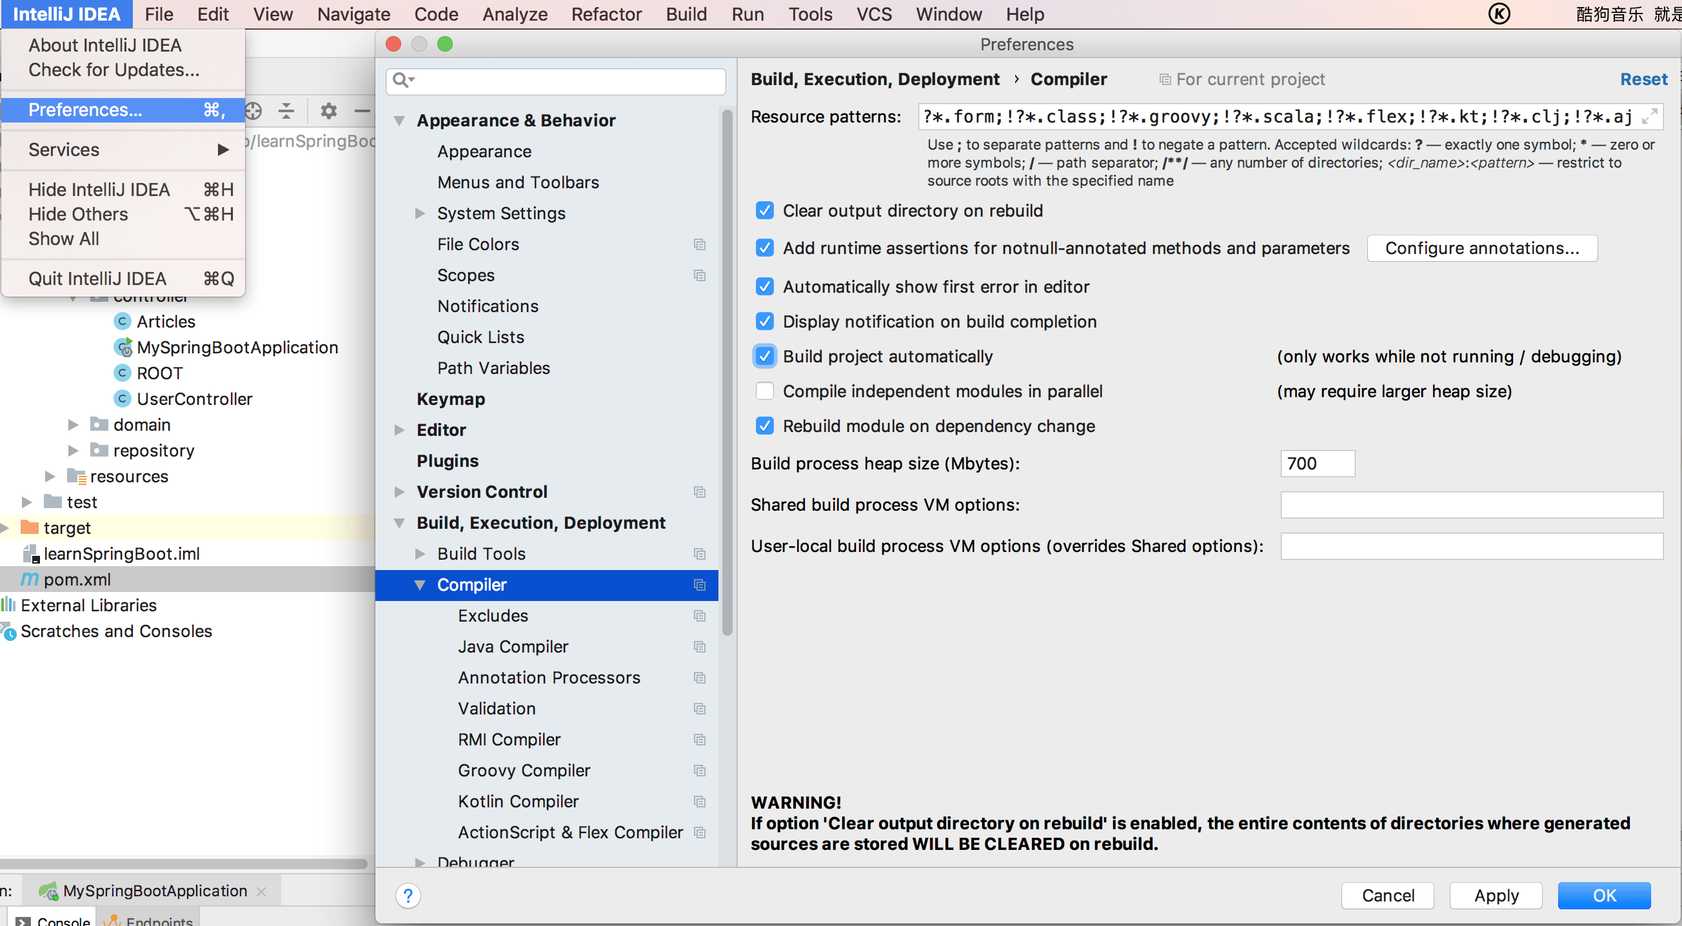The height and width of the screenshot is (926, 1682).
Task: Click the project-level icon next to Scopes
Action: click(x=699, y=275)
